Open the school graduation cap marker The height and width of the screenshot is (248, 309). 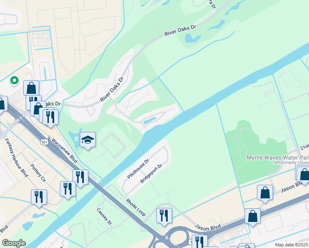click(x=88, y=141)
